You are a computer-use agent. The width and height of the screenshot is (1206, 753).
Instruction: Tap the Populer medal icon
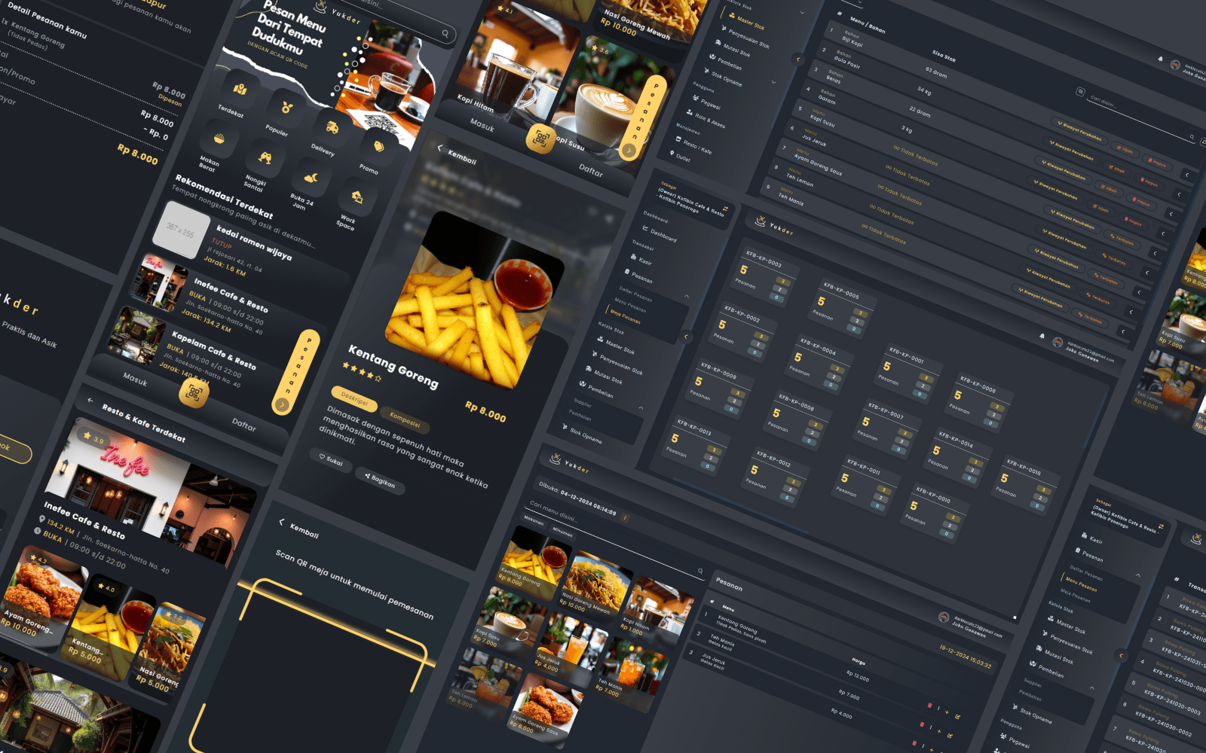point(286,108)
